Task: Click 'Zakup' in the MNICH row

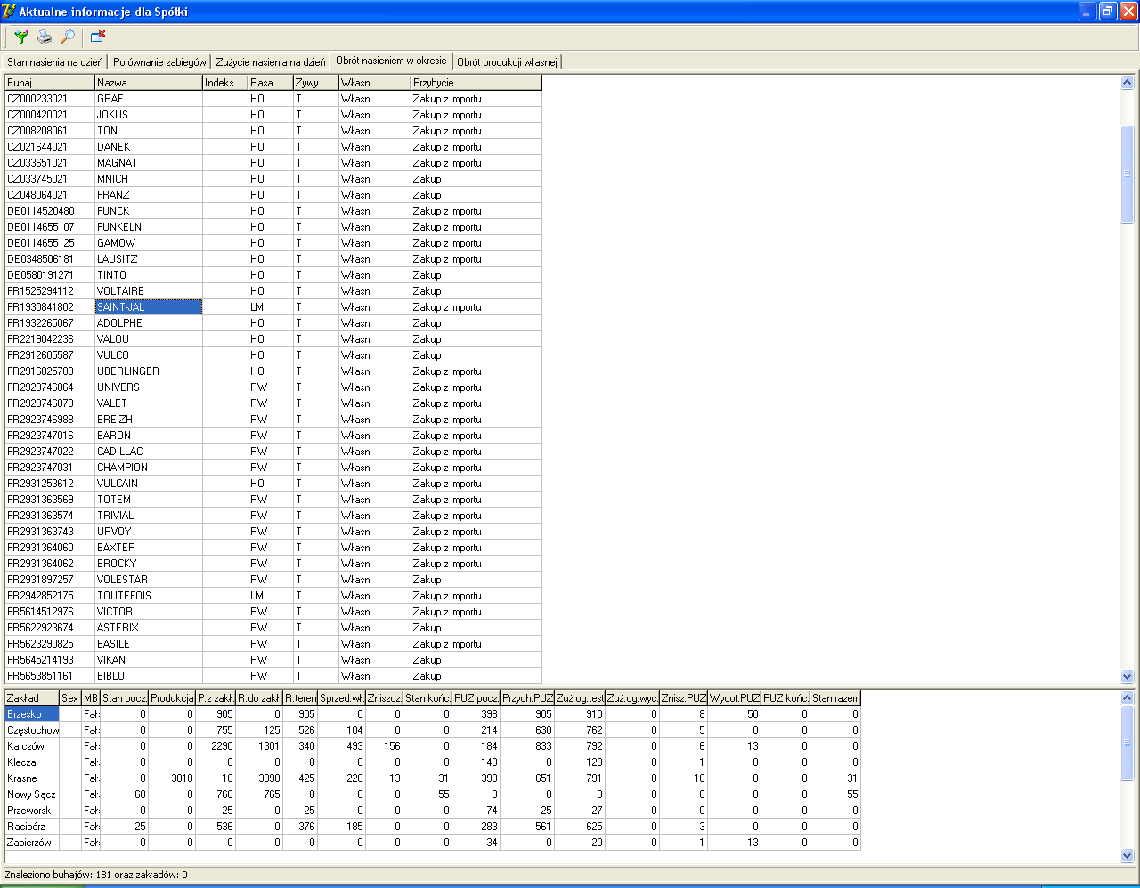Action: click(476, 179)
